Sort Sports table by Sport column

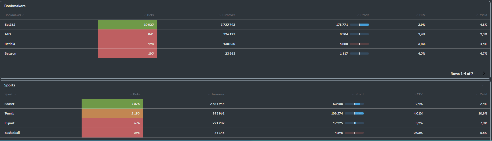coord(9,94)
